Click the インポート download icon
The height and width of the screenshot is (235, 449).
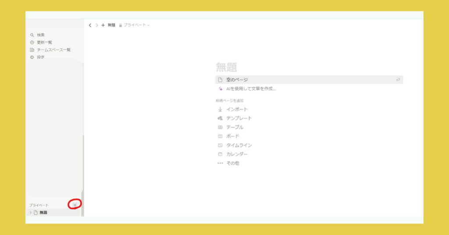pyautogui.click(x=221, y=109)
